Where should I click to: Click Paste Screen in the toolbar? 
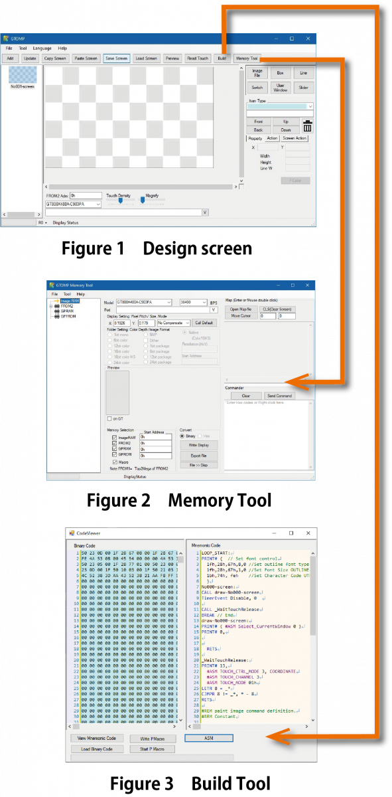point(86,58)
